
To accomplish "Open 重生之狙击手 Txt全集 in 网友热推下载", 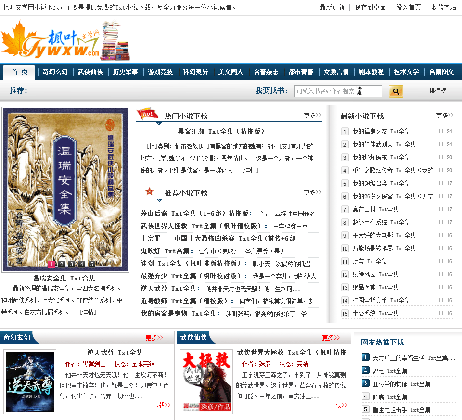I will tap(401, 410).
